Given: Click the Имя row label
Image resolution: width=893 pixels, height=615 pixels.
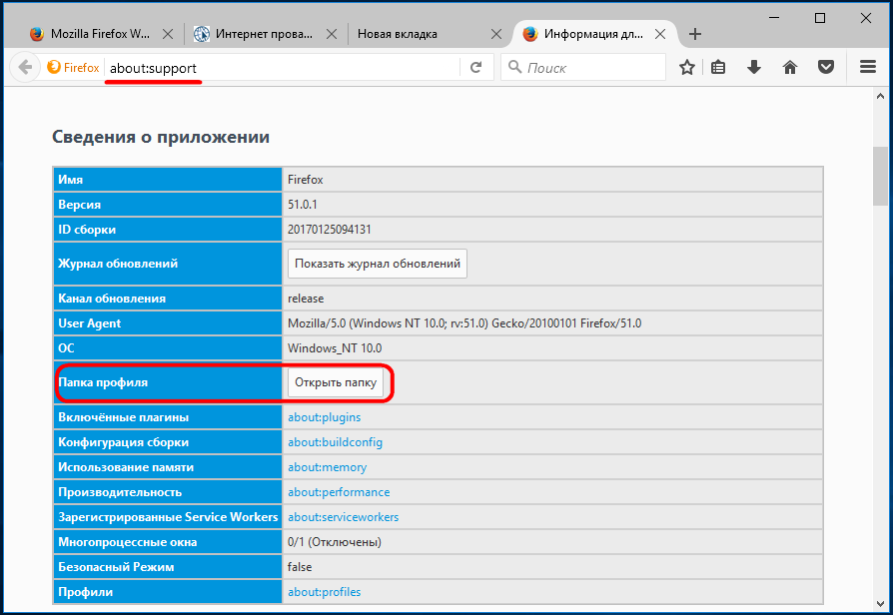Looking at the screenshot, I should (70, 180).
